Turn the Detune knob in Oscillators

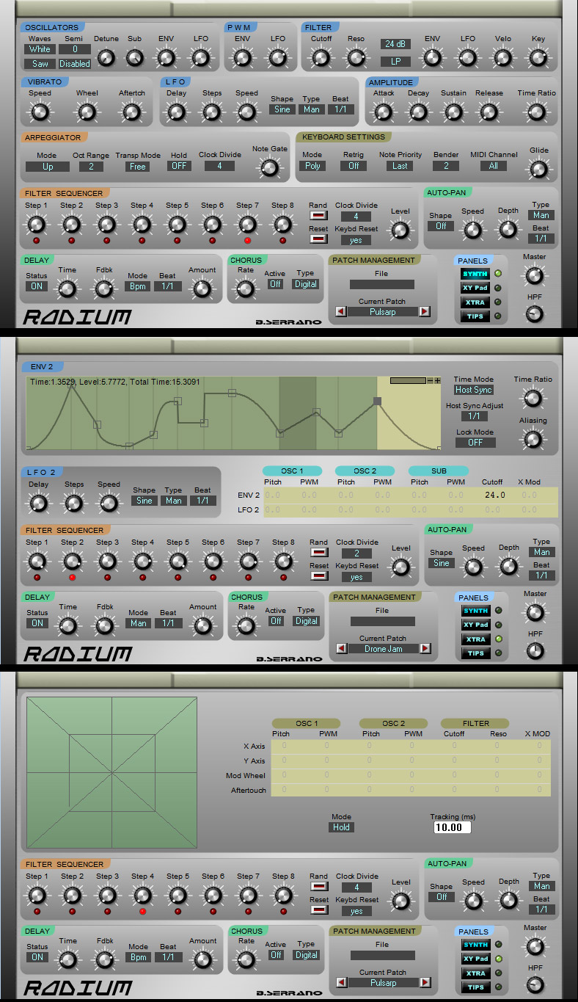pos(106,58)
